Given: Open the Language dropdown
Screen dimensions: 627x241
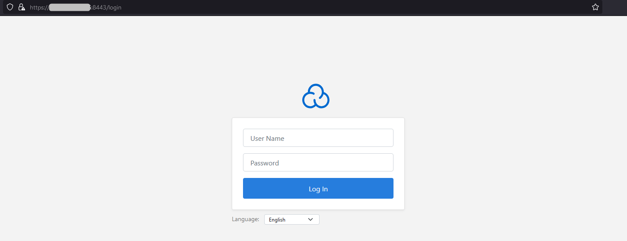Looking at the screenshot, I should click(291, 219).
